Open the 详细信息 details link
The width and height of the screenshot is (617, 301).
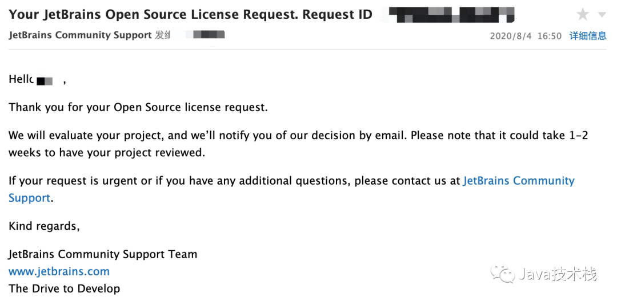click(x=588, y=36)
